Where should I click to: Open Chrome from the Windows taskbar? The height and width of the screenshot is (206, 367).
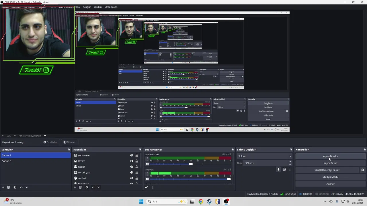201,201
